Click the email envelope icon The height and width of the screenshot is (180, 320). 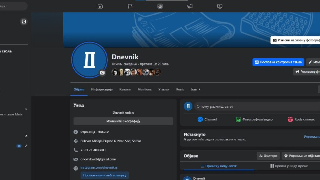76,159
